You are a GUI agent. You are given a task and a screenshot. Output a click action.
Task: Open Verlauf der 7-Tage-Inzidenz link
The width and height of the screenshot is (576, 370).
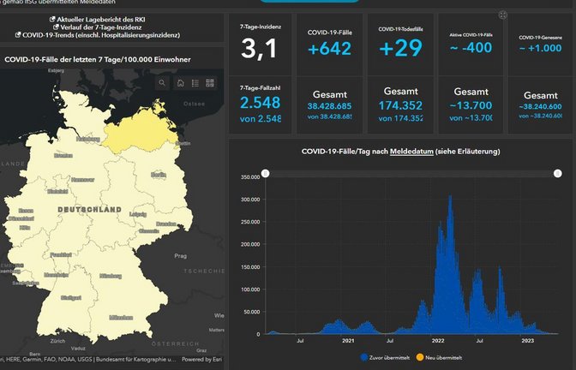click(101, 27)
